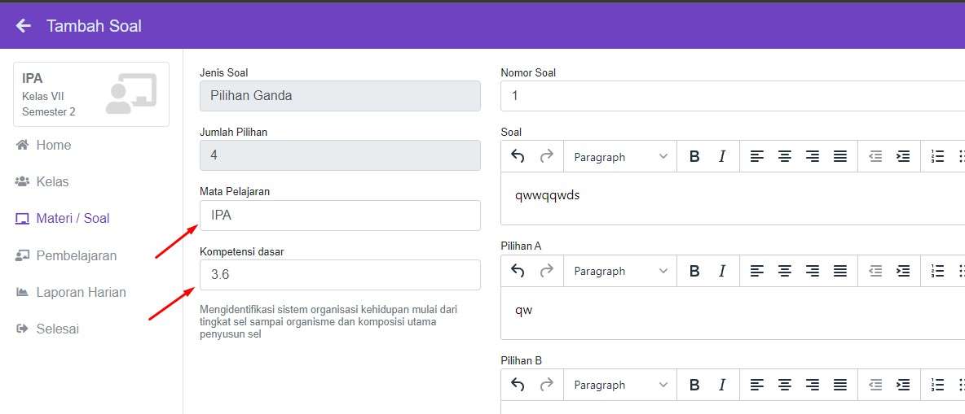Click the IPA Kelas VII class card

tap(91, 94)
